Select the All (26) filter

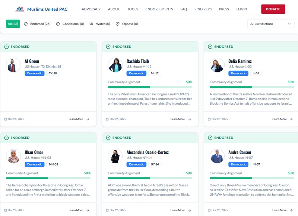click(13, 24)
